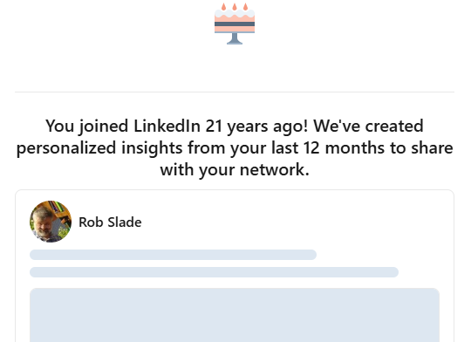Image resolution: width=471 pixels, height=342 pixels.
Task: Click the 'We've created' text
Action: tap(368, 126)
